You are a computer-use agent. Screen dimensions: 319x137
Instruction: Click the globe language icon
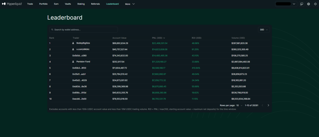point(308,4)
